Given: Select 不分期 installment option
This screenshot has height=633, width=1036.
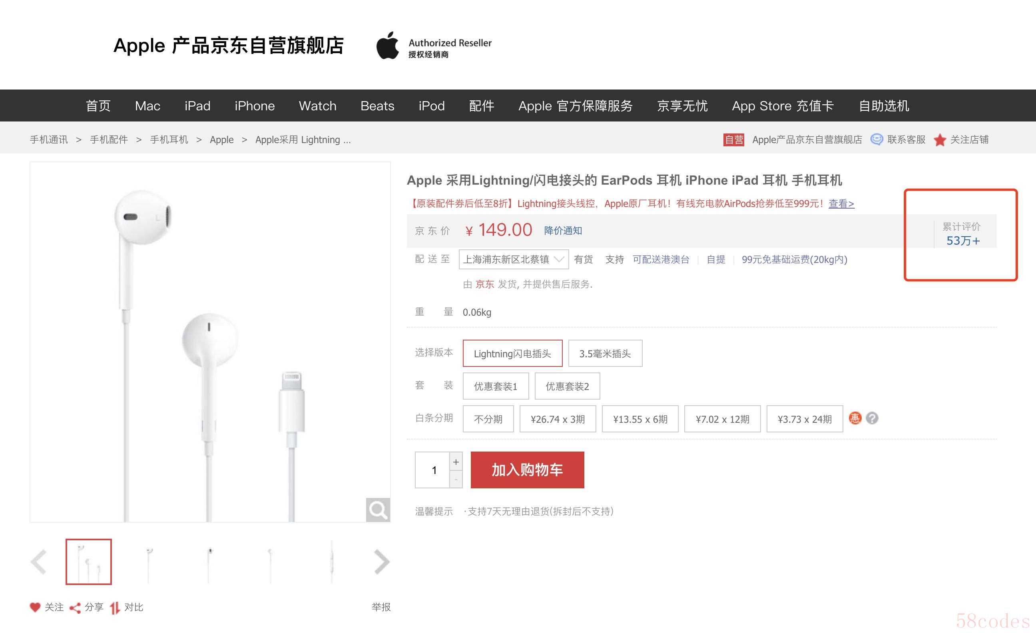Looking at the screenshot, I should tap(488, 419).
